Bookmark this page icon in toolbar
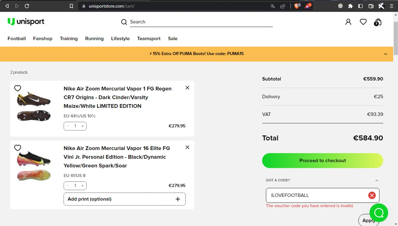Viewport: 398px width, 226px height. (x=71, y=6)
